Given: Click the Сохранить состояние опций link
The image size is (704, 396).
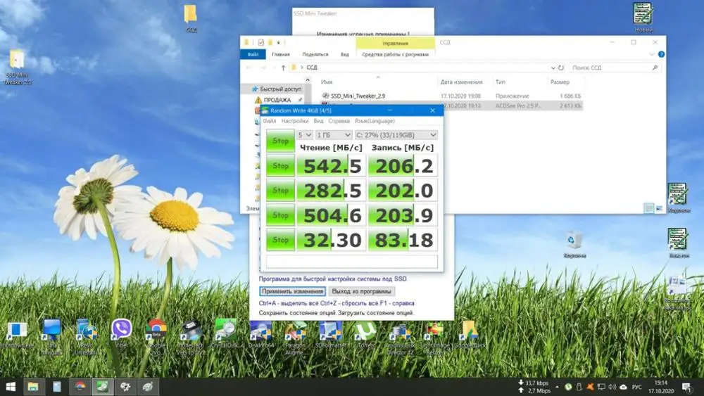Looking at the screenshot, I should point(297,313).
